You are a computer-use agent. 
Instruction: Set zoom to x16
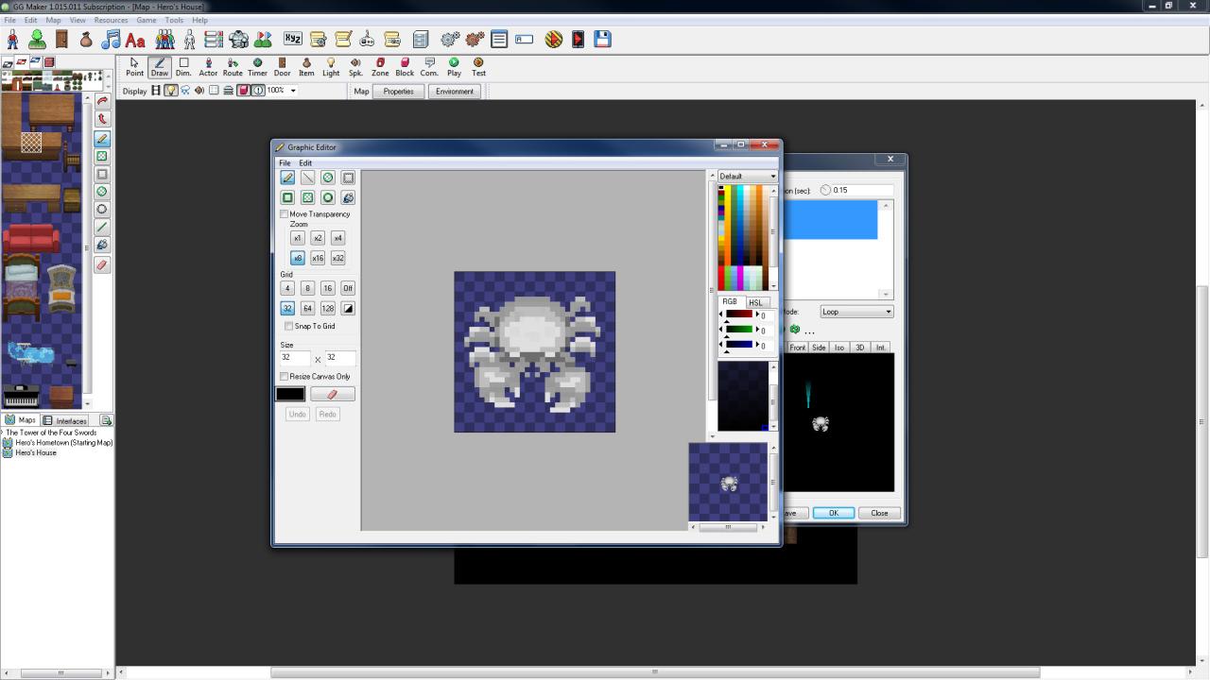pyautogui.click(x=318, y=259)
